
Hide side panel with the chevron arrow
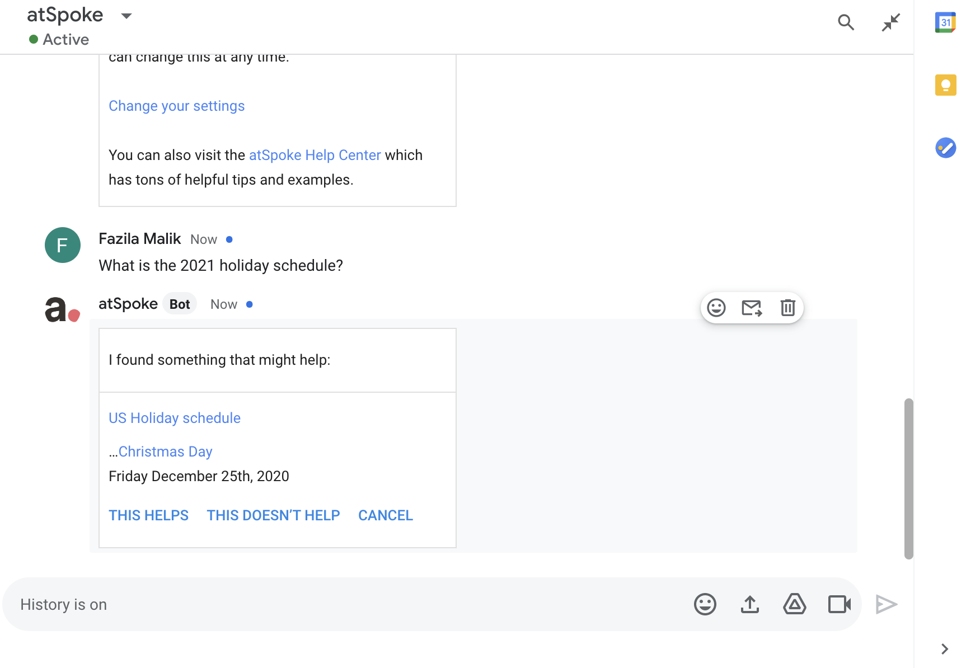click(x=945, y=649)
